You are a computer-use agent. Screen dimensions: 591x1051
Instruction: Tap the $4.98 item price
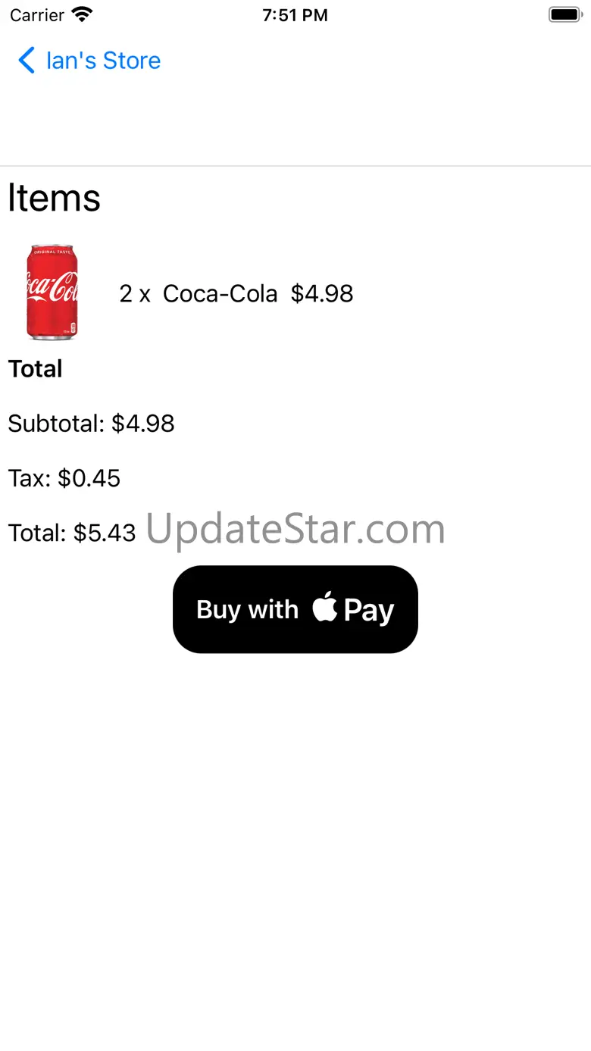pyautogui.click(x=322, y=293)
